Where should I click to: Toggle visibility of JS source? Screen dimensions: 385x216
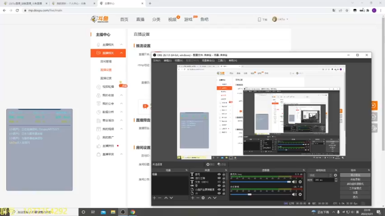click(219, 193)
